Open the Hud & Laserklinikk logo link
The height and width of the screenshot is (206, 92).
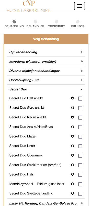(29, 6)
